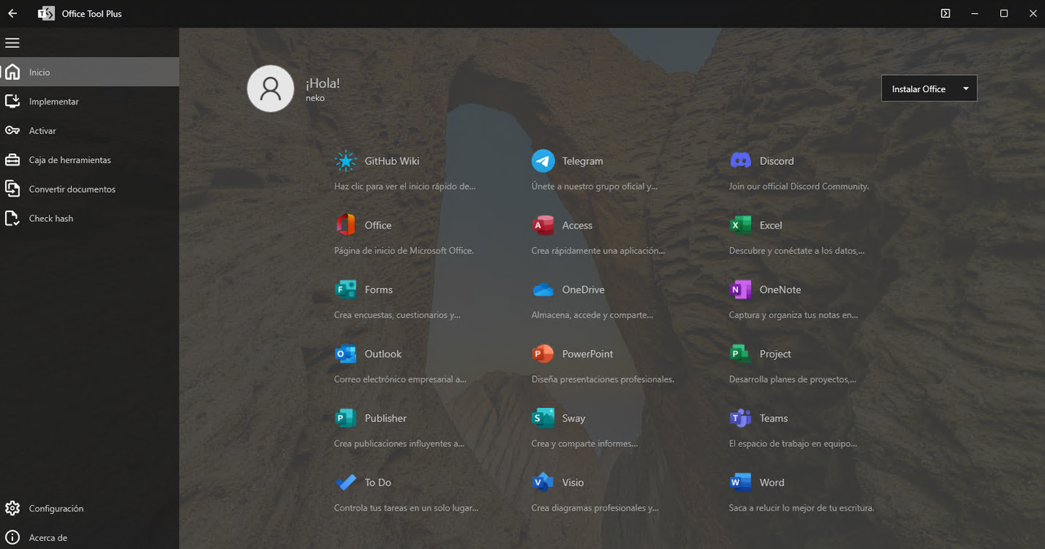Click the user profile avatar
1045x549 pixels.
coord(270,88)
